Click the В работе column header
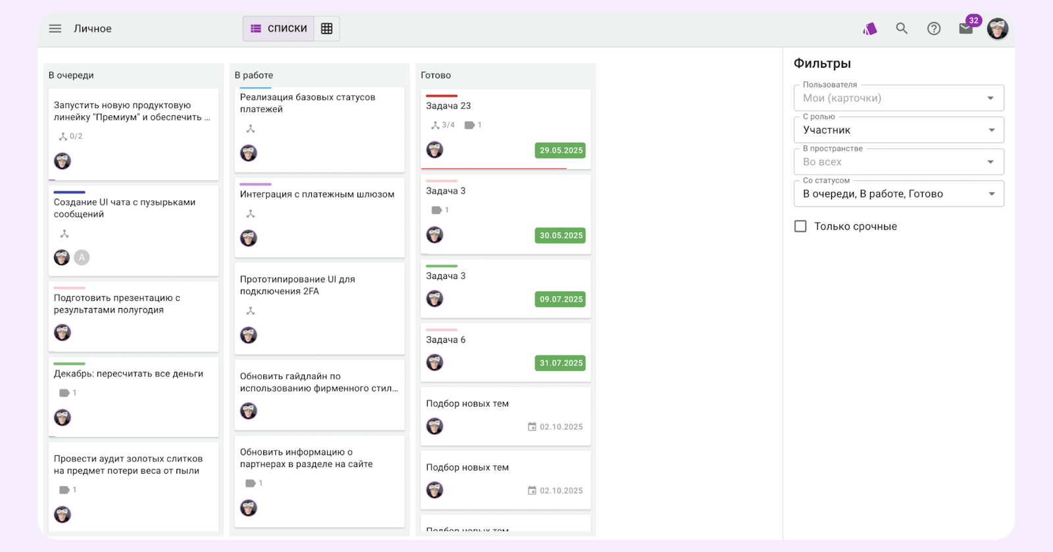The width and height of the screenshot is (1053, 552). (254, 75)
